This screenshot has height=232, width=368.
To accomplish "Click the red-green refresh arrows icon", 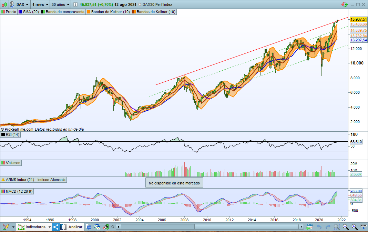I will pyautogui.click(x=344, y=4).
